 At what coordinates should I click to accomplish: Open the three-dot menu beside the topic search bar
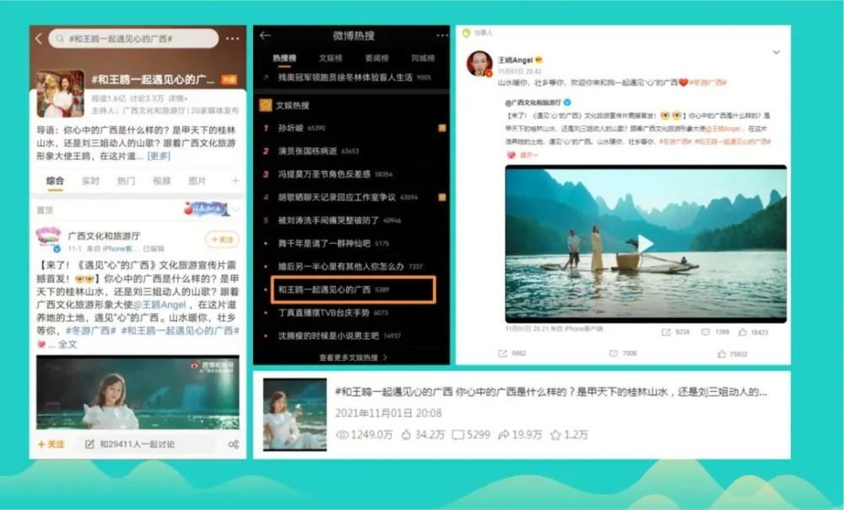(233, 39)
